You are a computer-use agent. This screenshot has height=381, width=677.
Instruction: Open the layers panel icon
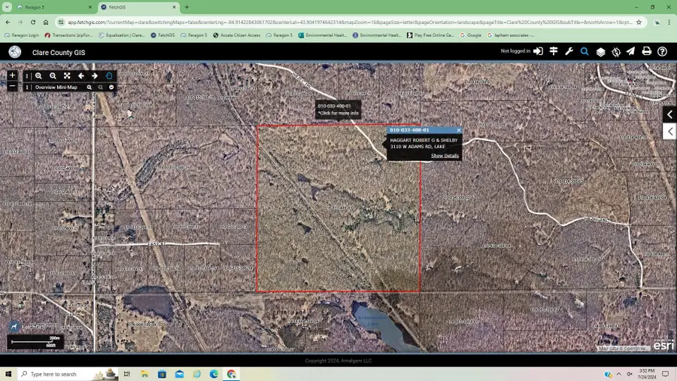[600, 52]
